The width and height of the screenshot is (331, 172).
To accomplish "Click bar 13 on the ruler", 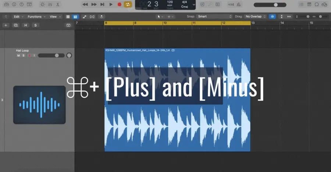I will pyautogui.click(x=253, y=23).
